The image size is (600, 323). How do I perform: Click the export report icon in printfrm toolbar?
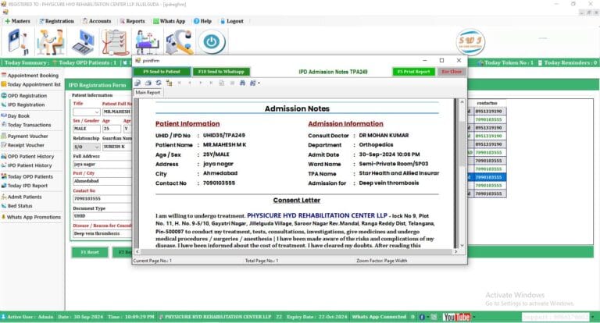tap(137, 83)
